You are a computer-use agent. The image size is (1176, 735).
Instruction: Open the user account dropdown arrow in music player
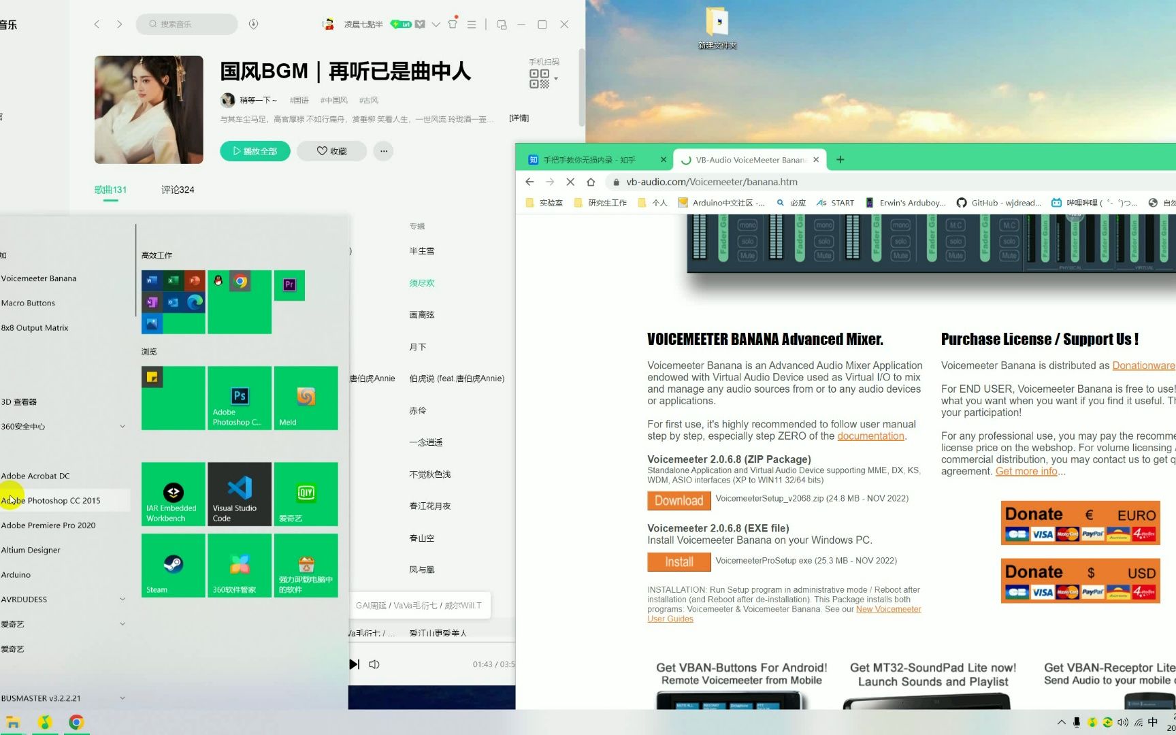(436, 24)
